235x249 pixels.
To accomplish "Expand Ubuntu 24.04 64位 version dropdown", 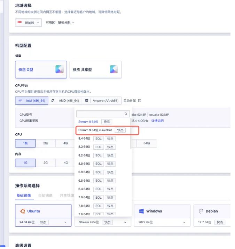I will click(x=43, y=222).
